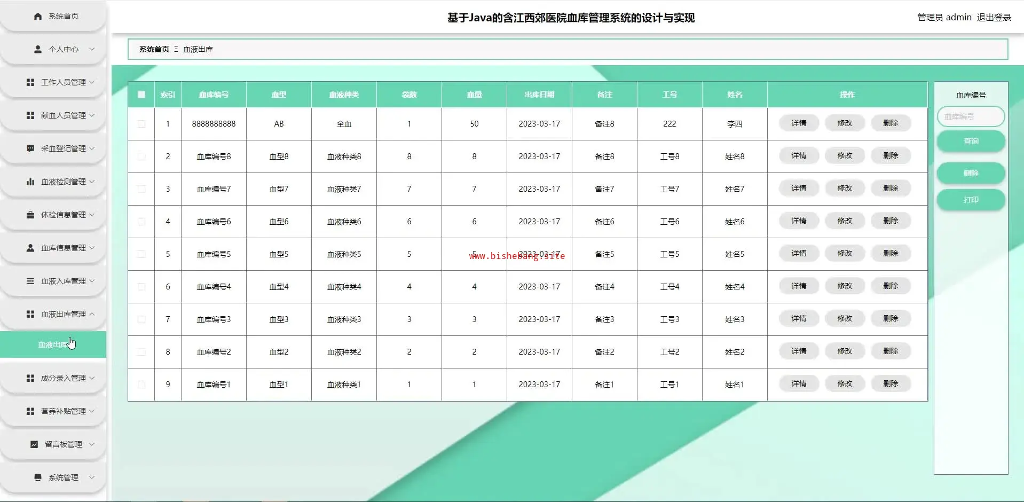Click 删除 for row 血库编号7
Image resolution: width=1024 pixels, height=502 pixels.
click(891, 189)
